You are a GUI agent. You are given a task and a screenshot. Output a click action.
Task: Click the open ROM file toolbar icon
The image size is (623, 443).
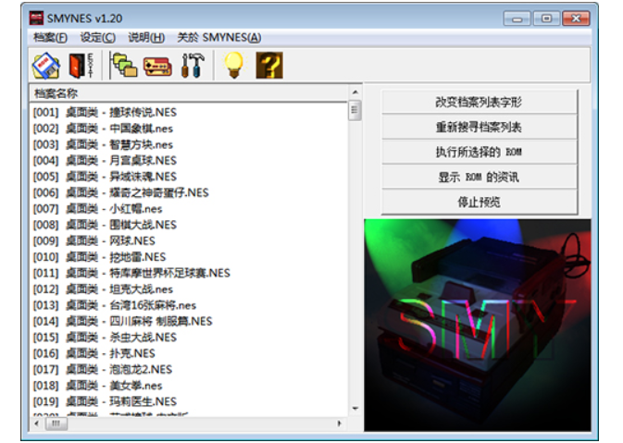pos(46,65)
